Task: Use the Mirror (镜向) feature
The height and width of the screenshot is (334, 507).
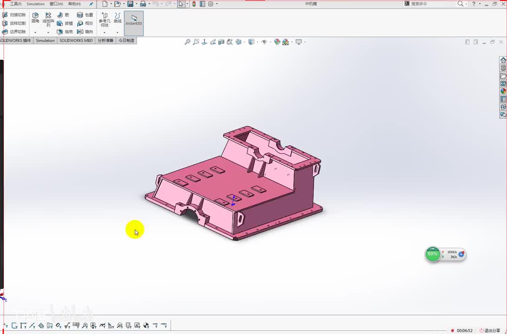Action: [84, 32]
